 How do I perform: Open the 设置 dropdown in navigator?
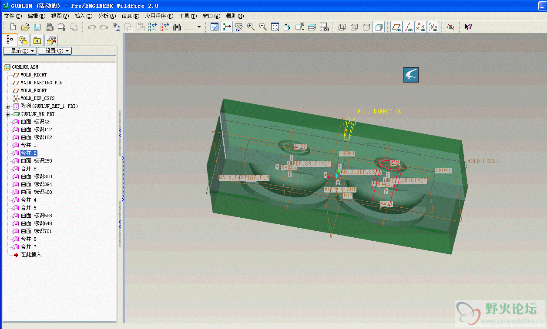pos(55,51)
